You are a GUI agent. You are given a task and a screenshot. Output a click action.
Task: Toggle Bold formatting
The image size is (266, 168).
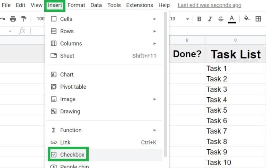199,19
